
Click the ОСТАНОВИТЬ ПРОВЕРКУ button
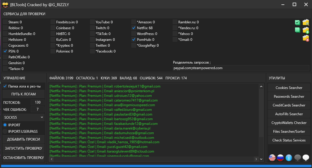pyautogui.click(x=23, y=158)
